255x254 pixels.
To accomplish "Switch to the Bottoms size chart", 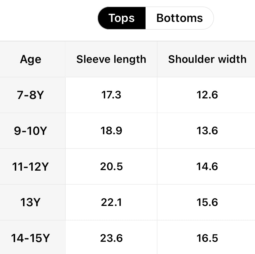I will pyautogui.click(x=179, y=18).
